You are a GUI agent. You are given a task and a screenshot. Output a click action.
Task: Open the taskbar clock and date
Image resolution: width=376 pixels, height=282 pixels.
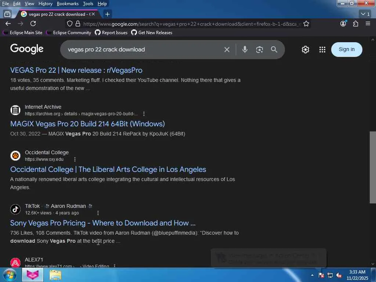pos(357,275)
